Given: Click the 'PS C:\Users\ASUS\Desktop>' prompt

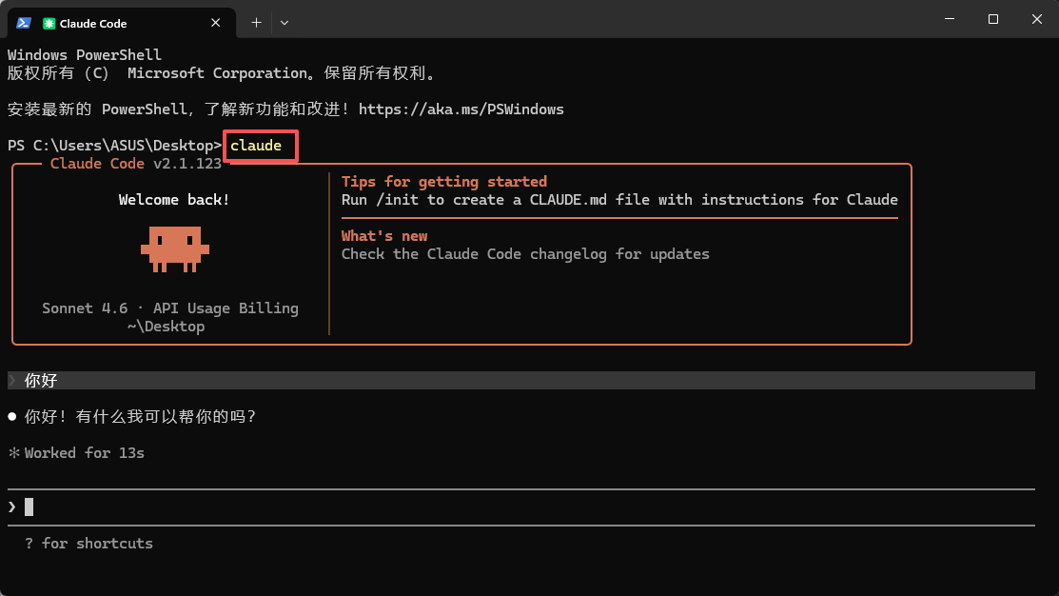Looking at the screenshot, I should point(115,146).
